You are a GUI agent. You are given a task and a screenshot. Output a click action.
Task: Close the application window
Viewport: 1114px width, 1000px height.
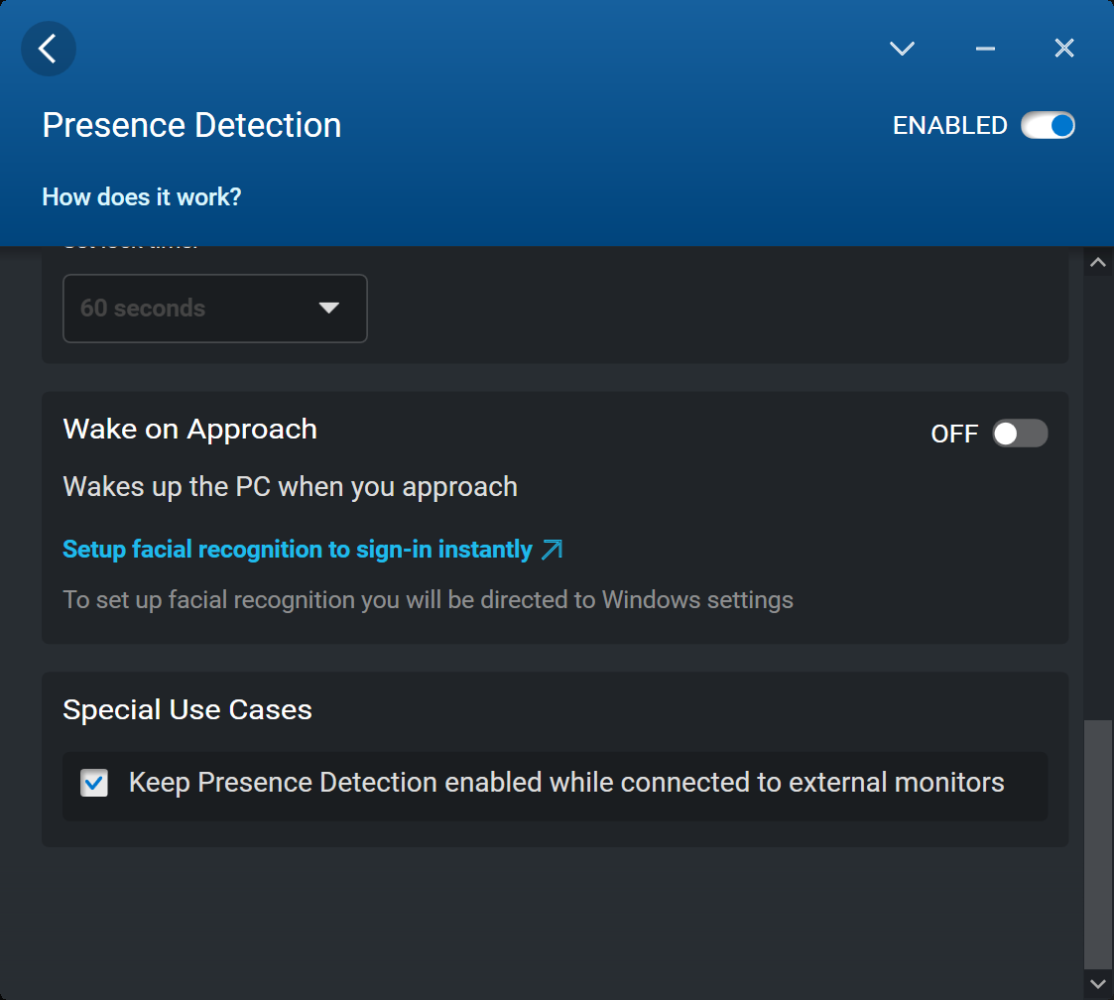[1064, 48]
